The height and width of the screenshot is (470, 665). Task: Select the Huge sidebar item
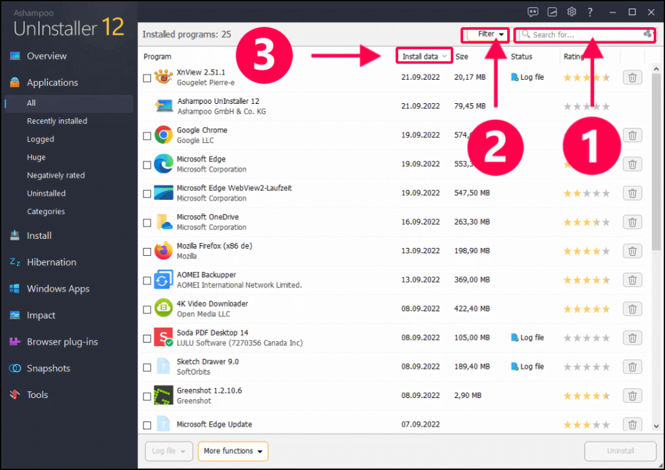(x=36, y=157)
